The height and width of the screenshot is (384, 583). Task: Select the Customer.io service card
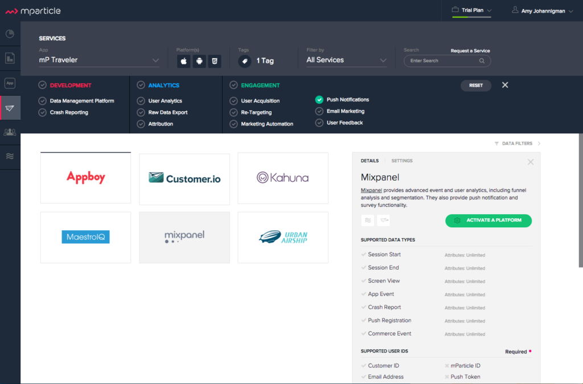[x=184, y=179]
